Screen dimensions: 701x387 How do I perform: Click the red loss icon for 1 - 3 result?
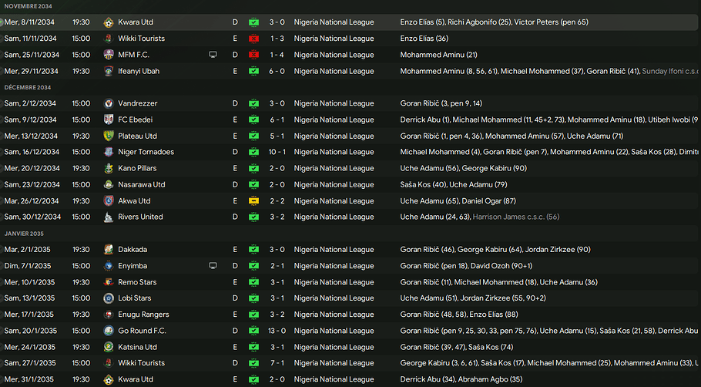[253, 39]
